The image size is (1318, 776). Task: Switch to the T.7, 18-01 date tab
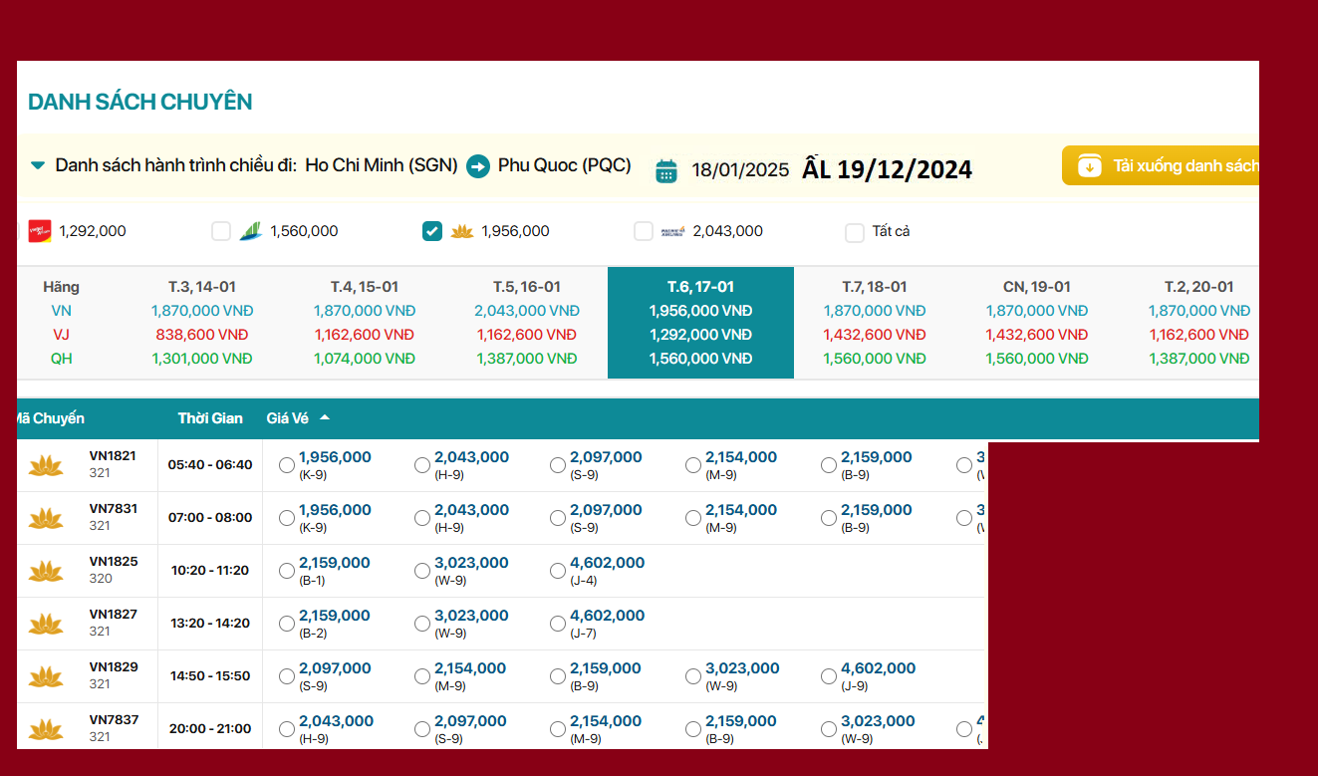pos(874,323)
